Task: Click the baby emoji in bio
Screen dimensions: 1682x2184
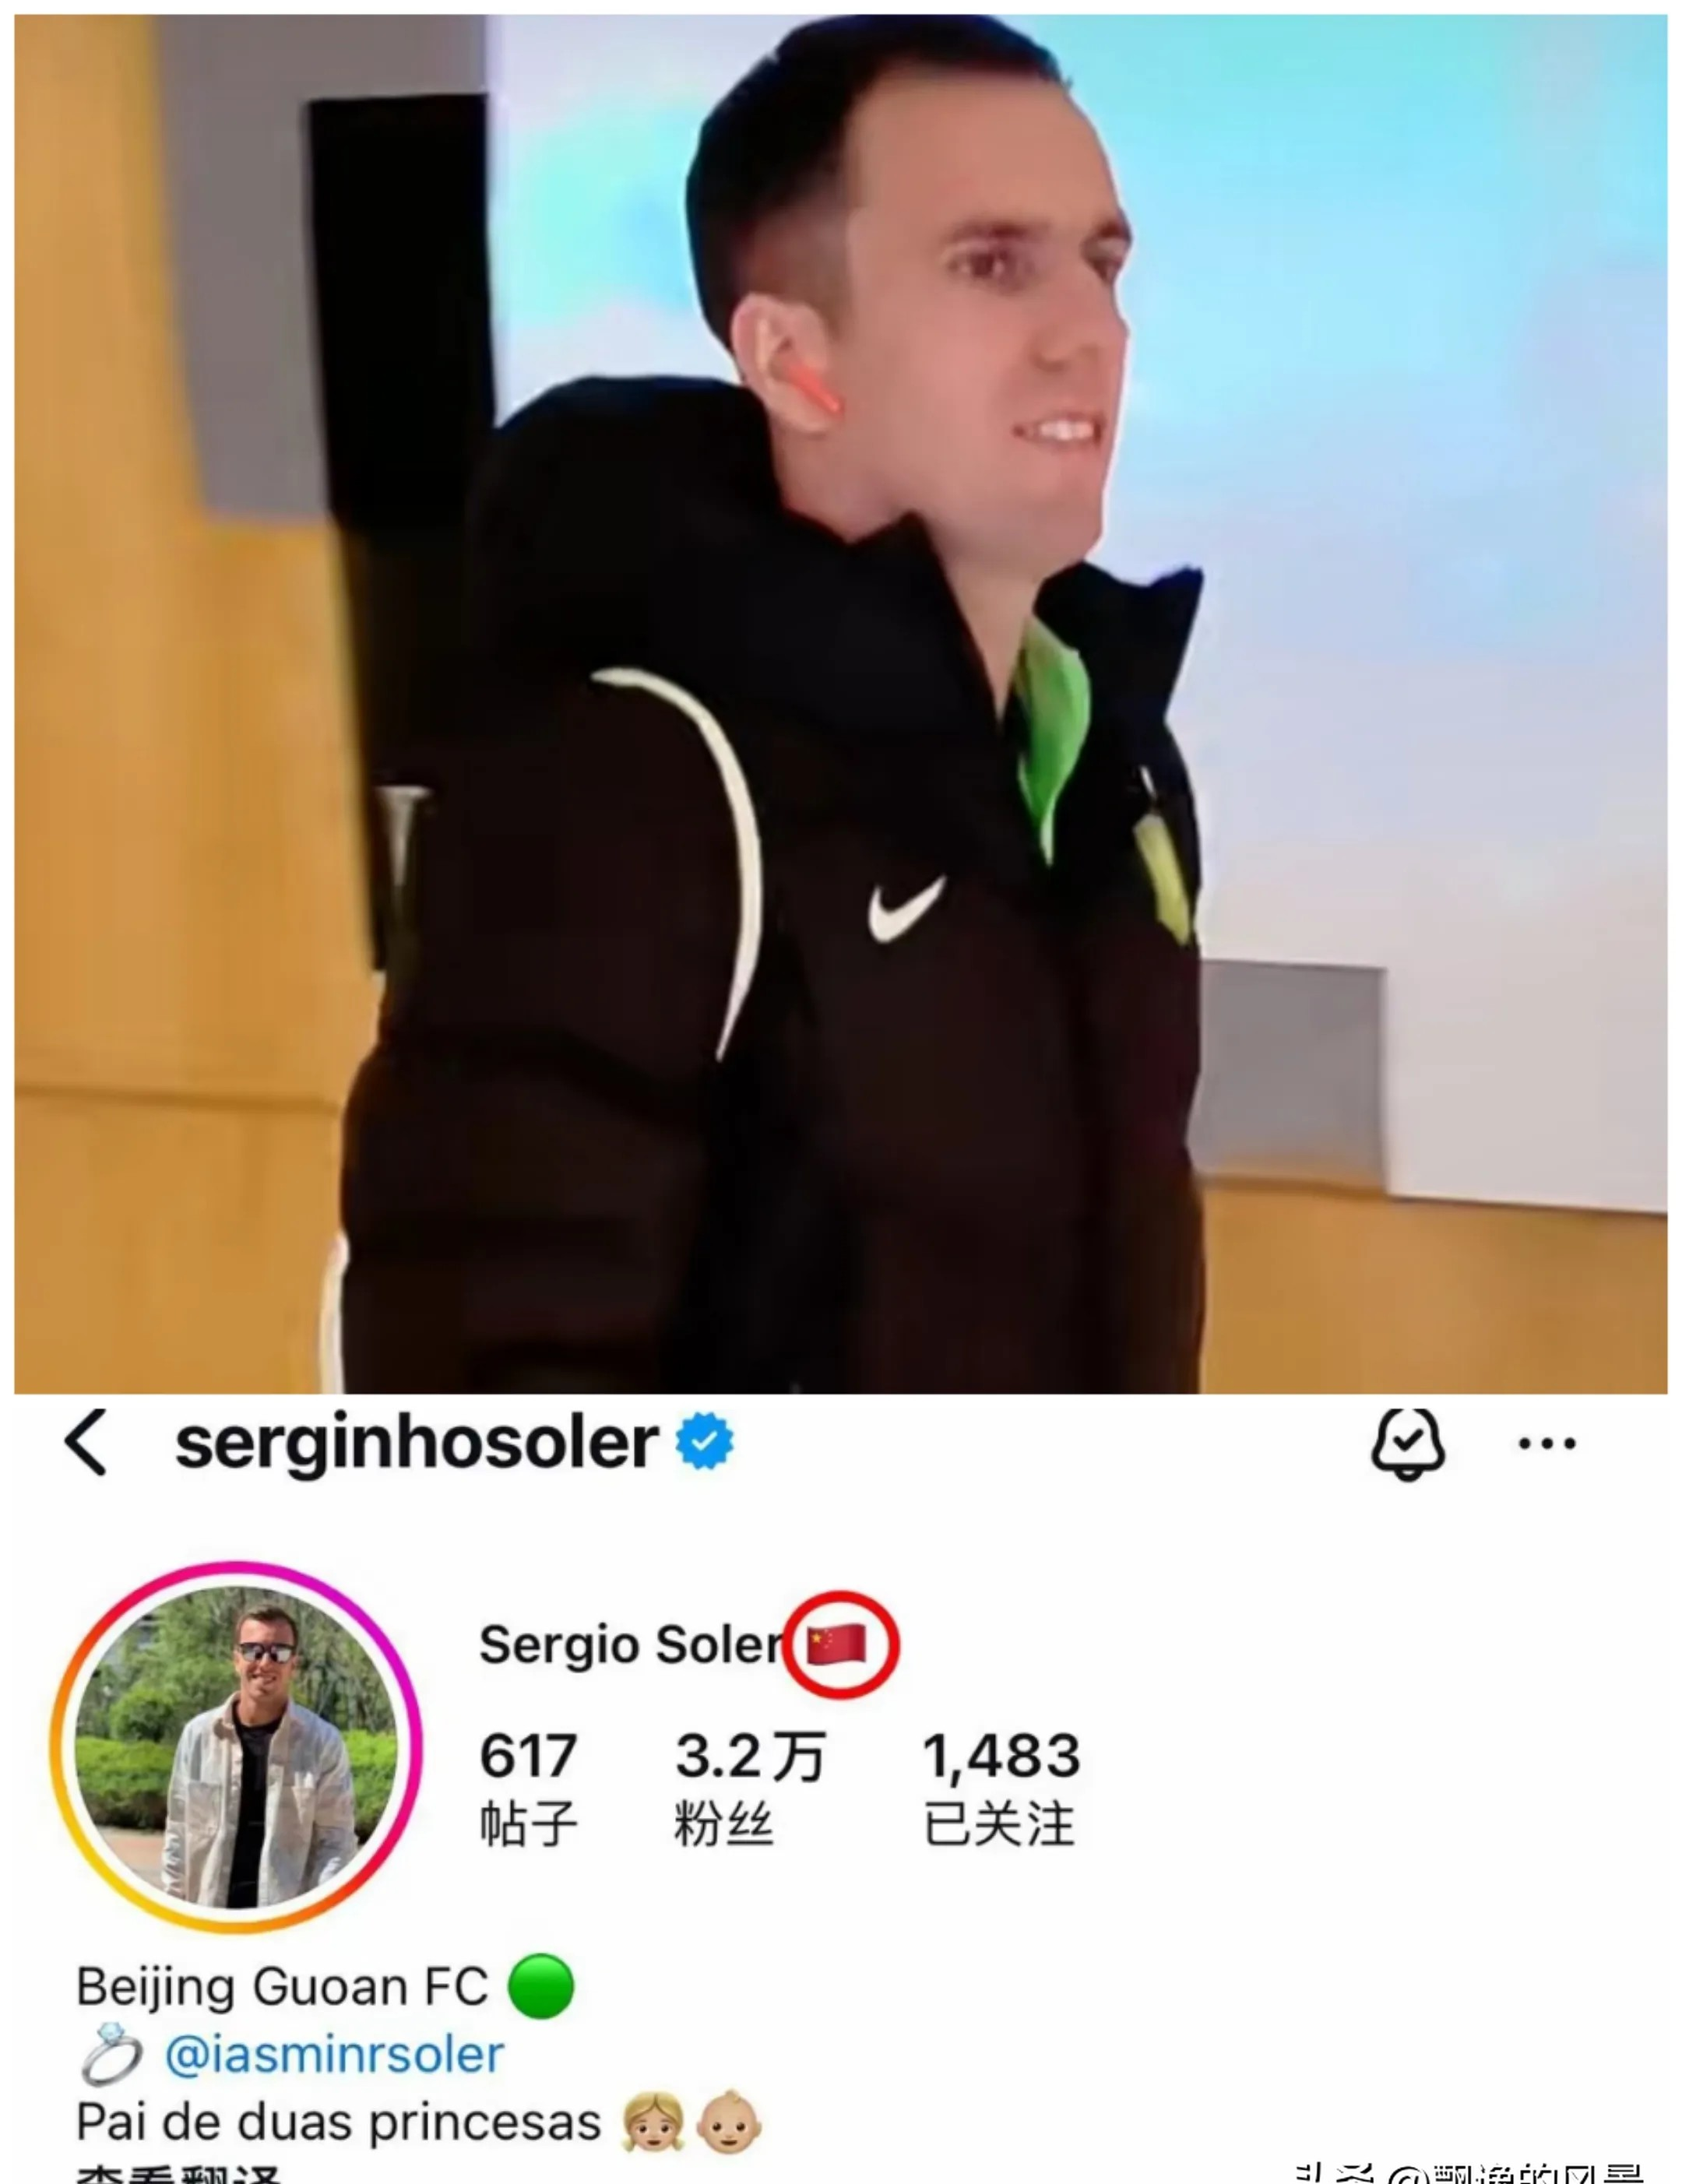Action: coord(729,2122)
